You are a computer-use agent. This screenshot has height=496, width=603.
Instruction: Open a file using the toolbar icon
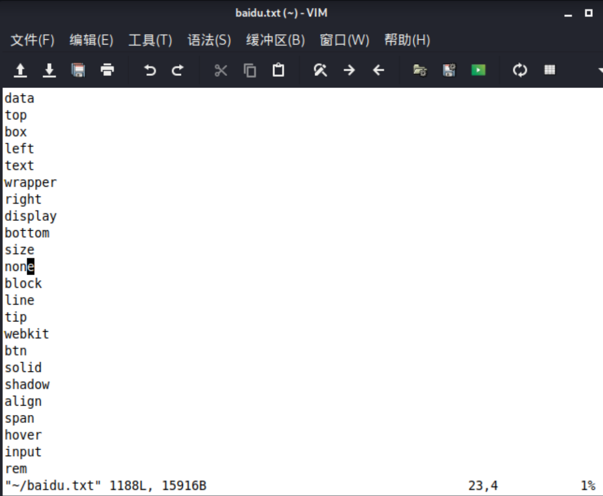point(21,70)
